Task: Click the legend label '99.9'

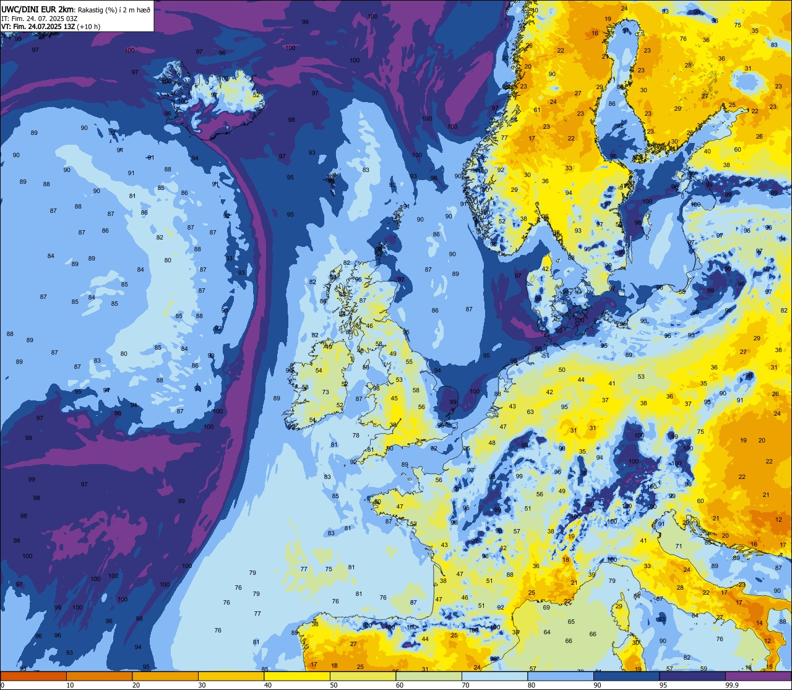Action: [733, 685]
